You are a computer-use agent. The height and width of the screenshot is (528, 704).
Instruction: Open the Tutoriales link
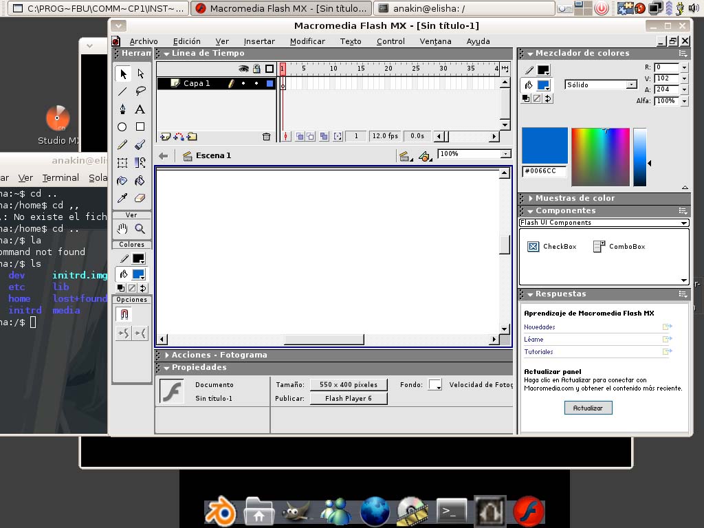coord(538,352)
